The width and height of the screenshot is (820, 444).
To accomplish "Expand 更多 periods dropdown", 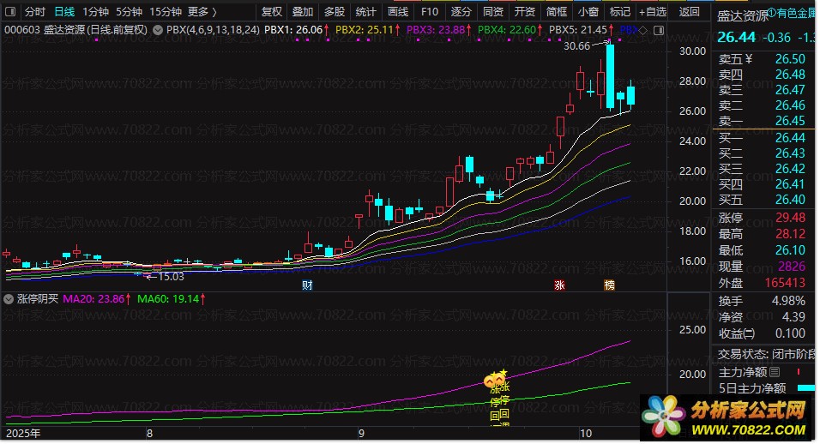I will coord(202,11).
